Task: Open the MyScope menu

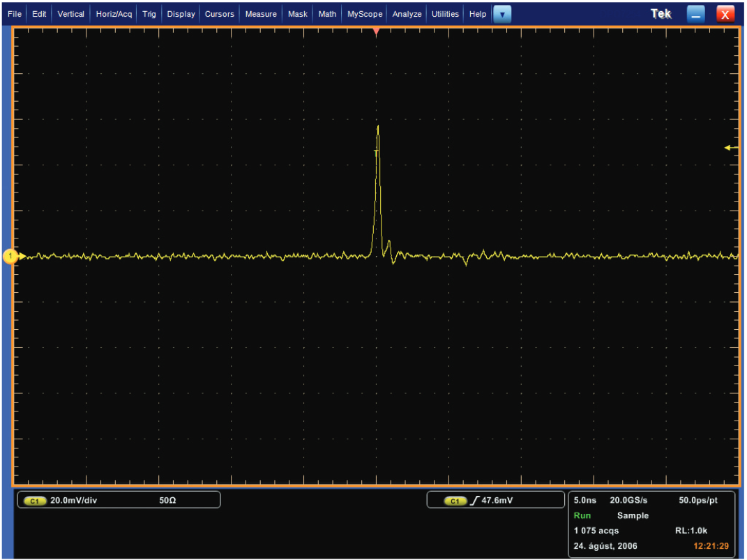Action: [364, 13]
